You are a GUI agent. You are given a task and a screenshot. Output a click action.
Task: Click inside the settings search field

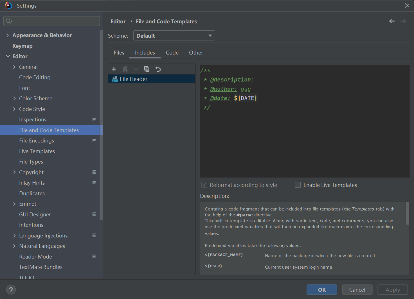(52, 21)
